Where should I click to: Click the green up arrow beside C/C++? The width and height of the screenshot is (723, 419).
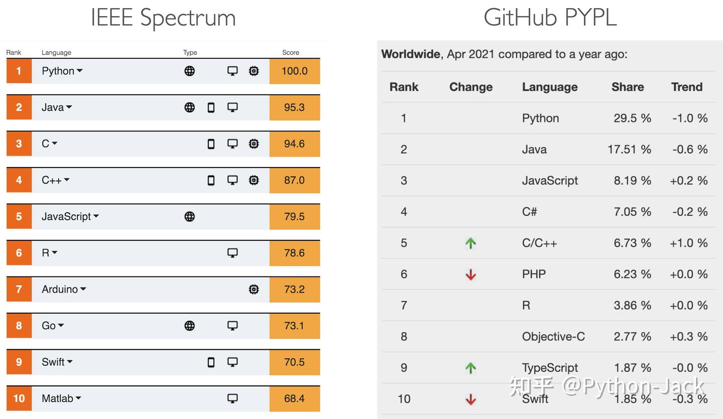coord(470,243)
